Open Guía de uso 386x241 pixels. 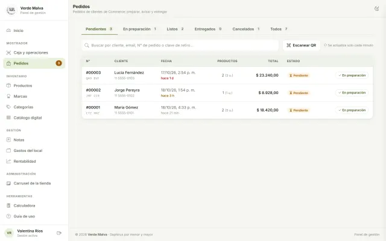(34, 216)
